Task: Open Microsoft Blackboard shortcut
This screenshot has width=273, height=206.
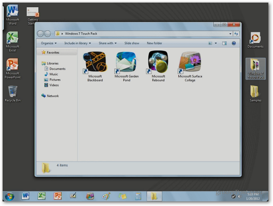Action: [x=95, y=66]
